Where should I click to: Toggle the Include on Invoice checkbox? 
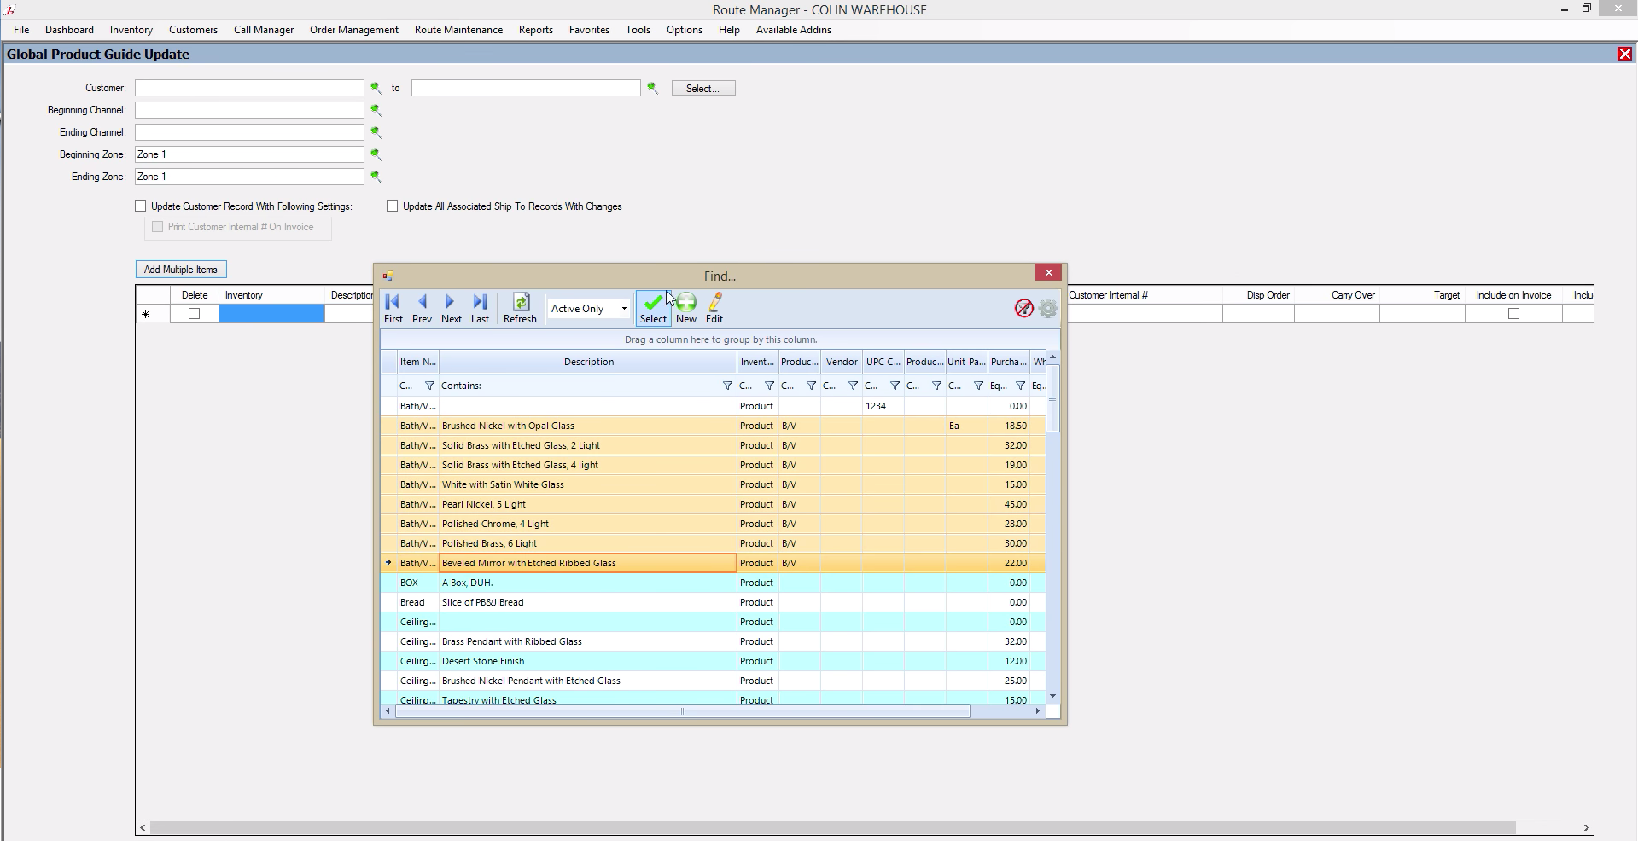click(1513, 314)
